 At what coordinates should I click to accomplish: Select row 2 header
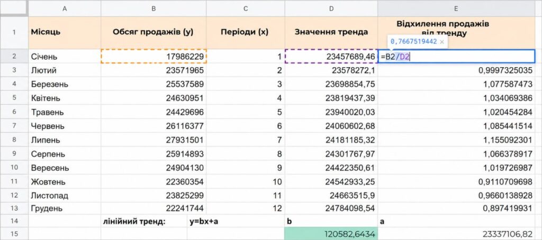point(14,56)
